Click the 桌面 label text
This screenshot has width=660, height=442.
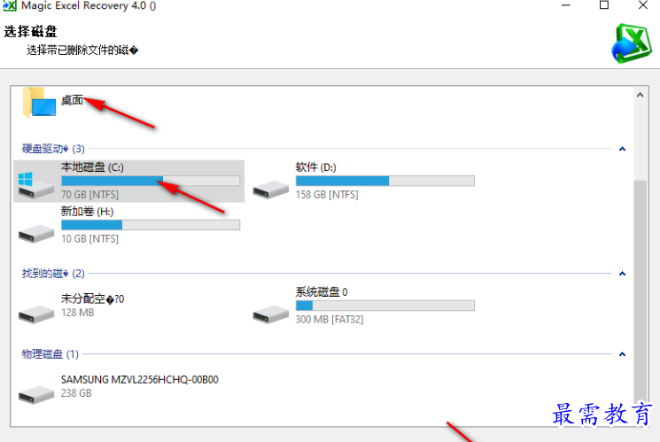[x=72, y=100]
